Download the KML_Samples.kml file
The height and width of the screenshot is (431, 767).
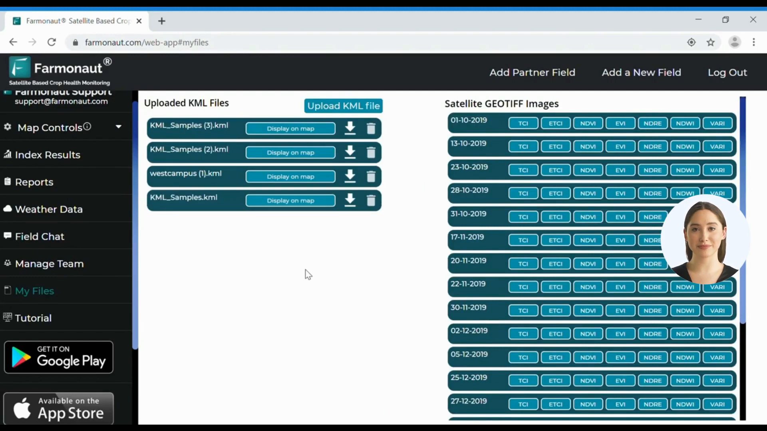click(350, 200)
